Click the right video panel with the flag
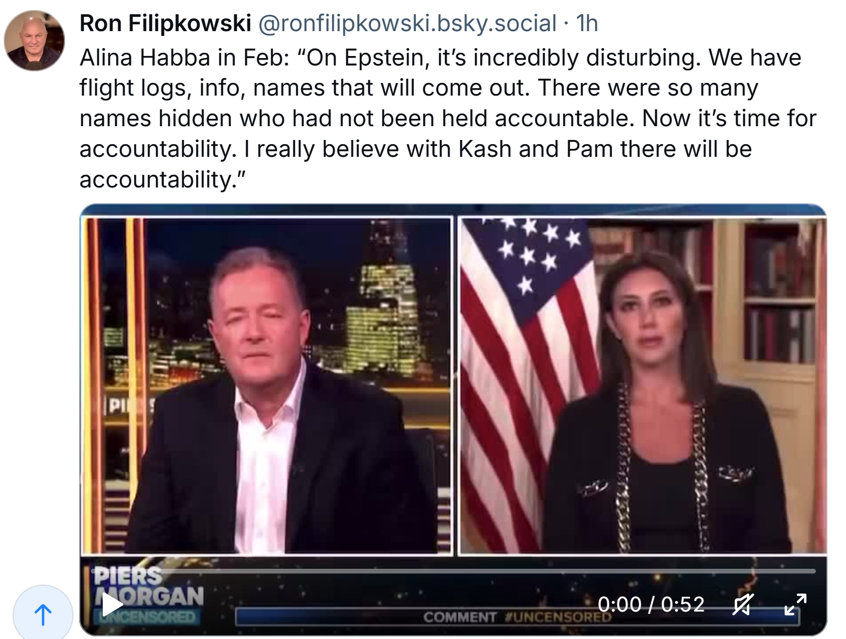Screen dimensions: 846x639 [x=642, y=386]
